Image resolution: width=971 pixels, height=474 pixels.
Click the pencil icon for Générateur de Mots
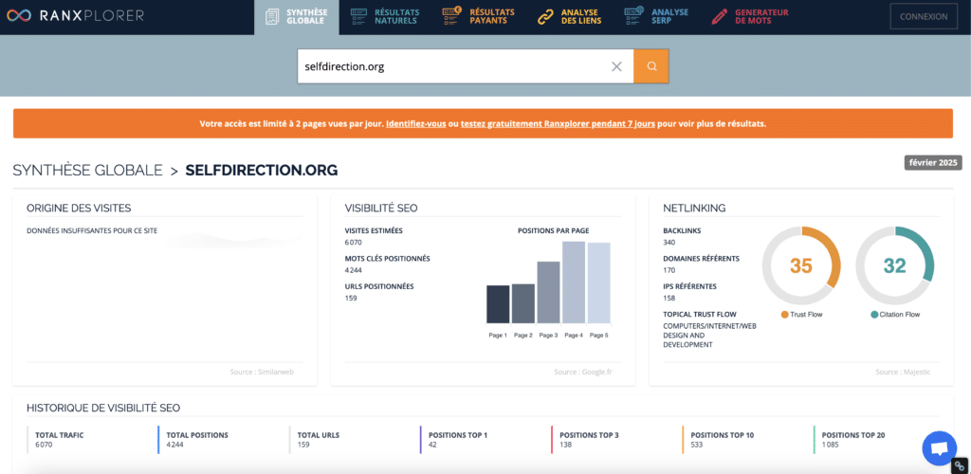719,17
